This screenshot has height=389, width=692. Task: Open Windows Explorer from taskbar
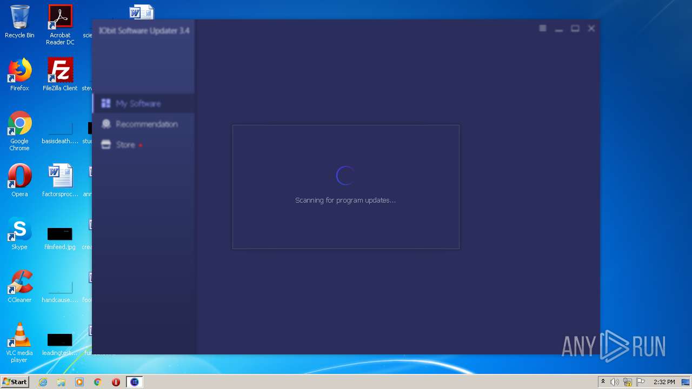tap(61, 382)
